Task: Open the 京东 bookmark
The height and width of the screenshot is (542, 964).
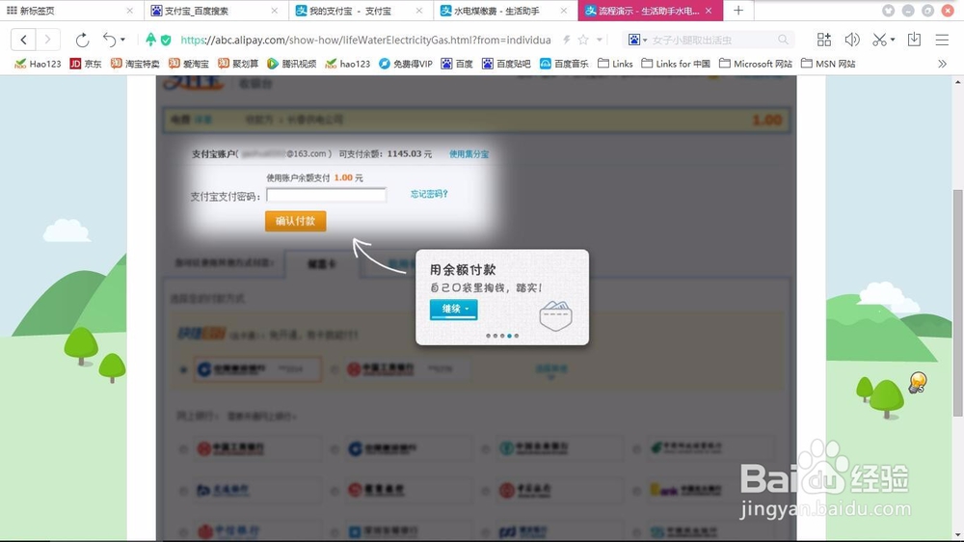Action: pos(86,64)
